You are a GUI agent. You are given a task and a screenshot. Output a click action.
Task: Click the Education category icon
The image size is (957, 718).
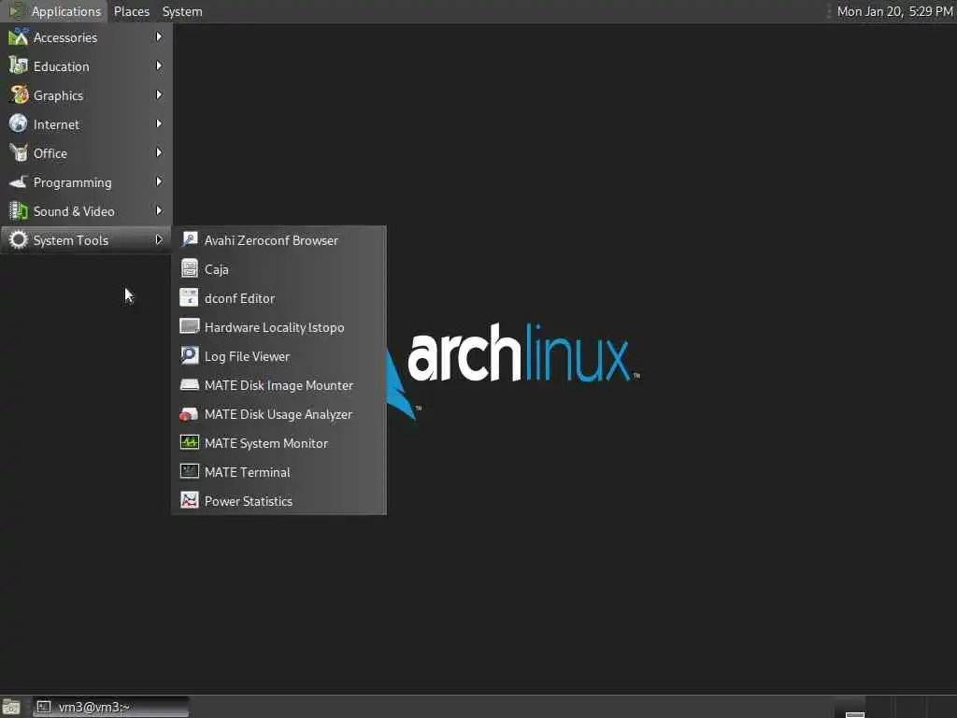coord(19,66)
